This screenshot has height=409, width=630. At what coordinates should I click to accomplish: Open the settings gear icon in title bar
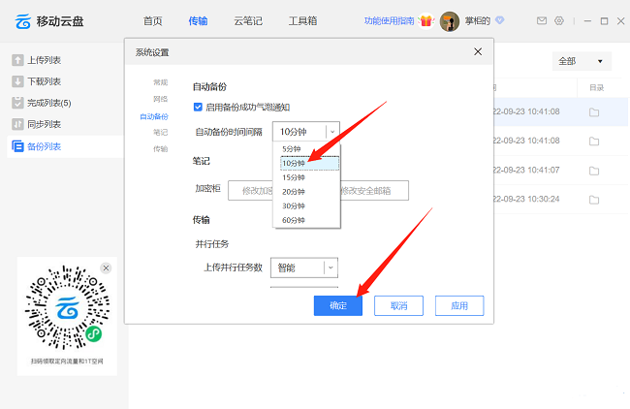point(559,20)
